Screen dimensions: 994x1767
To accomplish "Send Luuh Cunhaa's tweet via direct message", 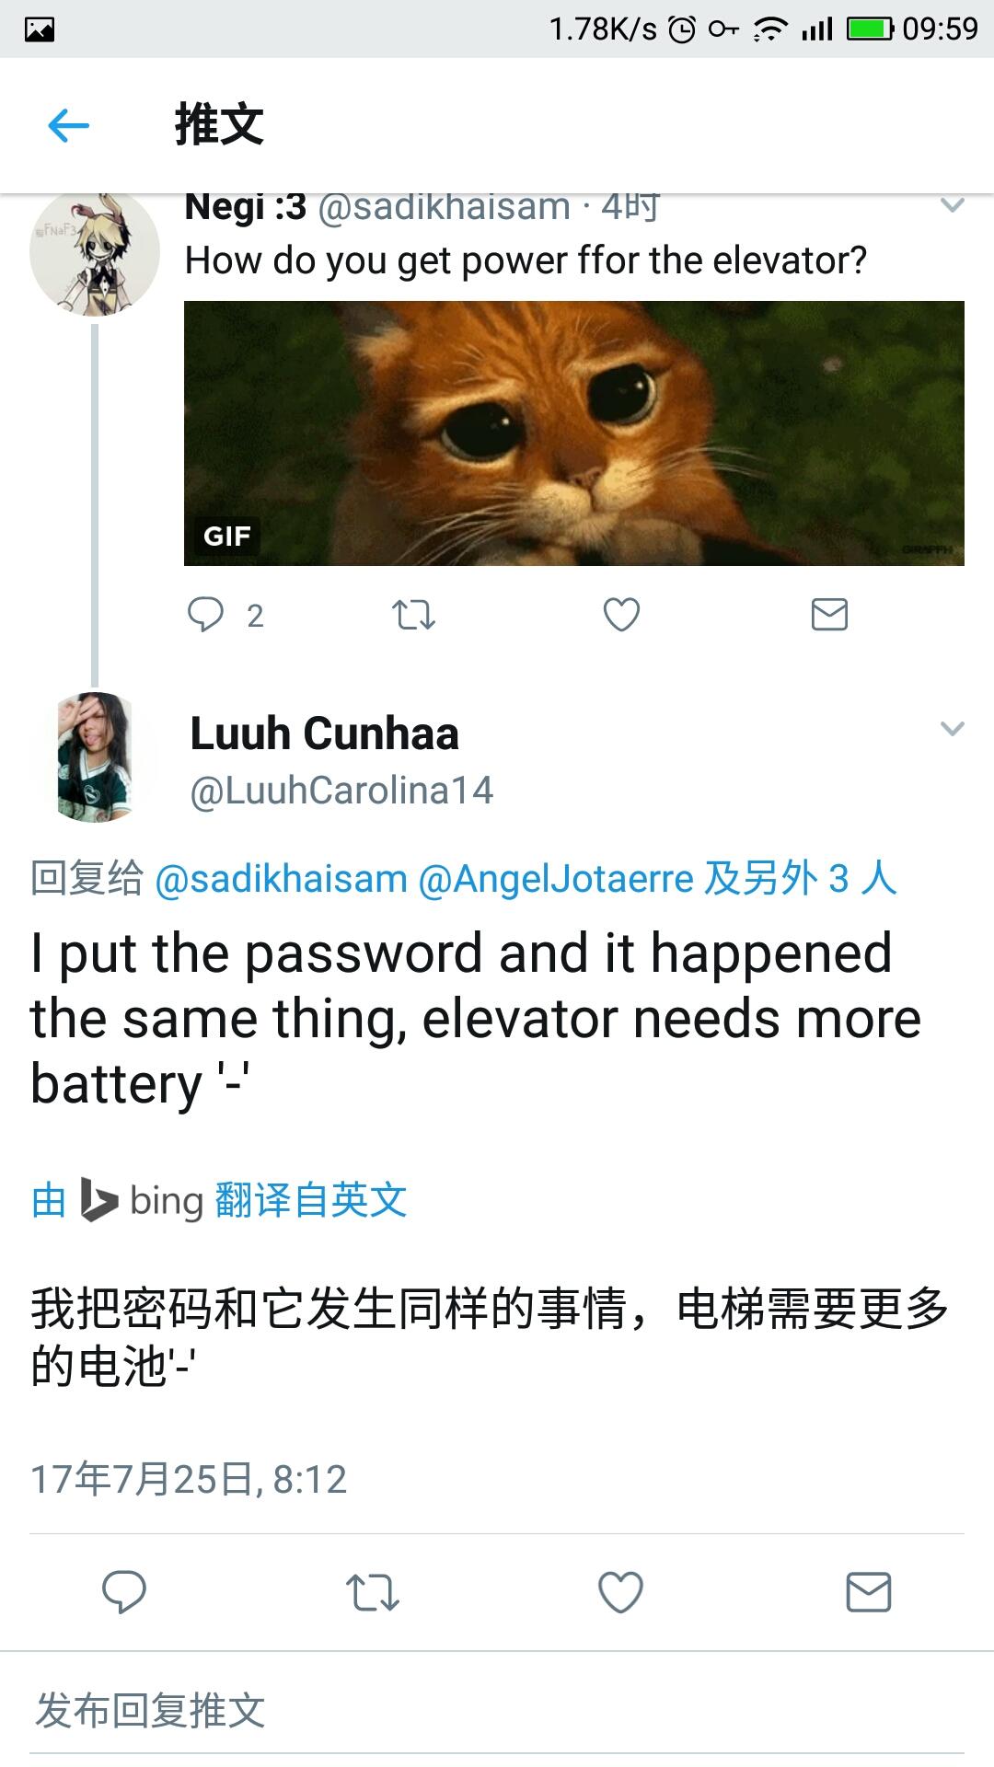I will 869,1592.
